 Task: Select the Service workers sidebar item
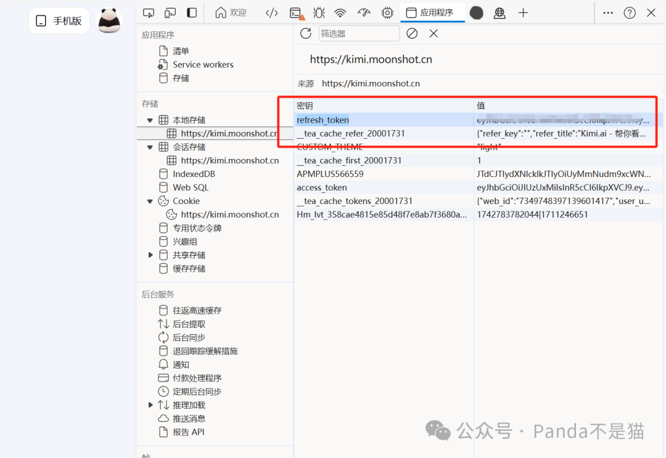click(x=202, y=64)
